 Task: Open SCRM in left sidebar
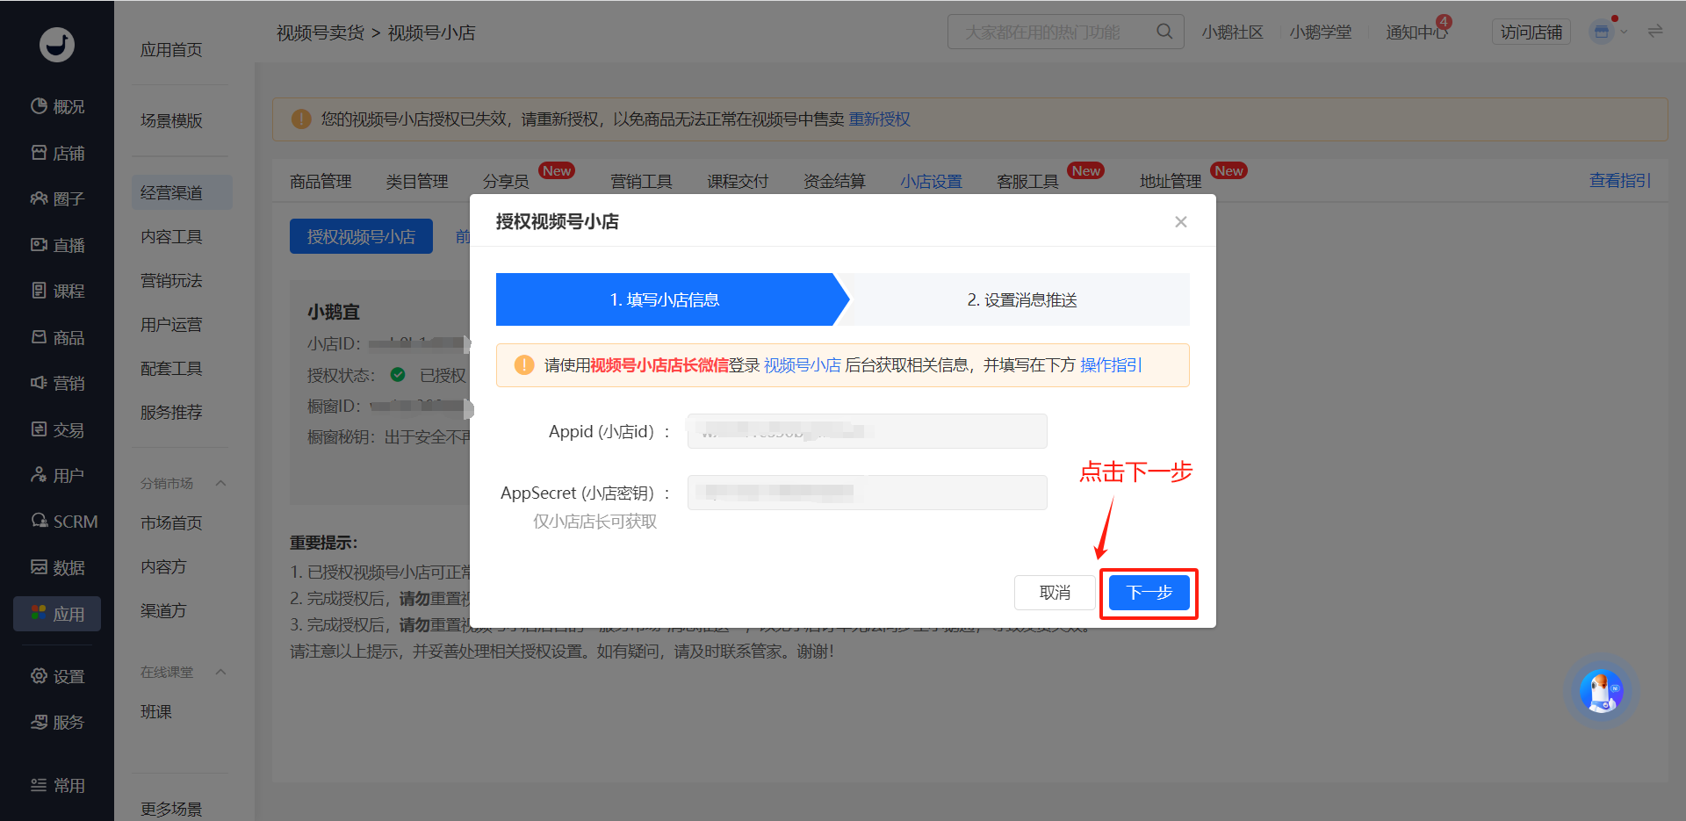[x=64, y=522]
